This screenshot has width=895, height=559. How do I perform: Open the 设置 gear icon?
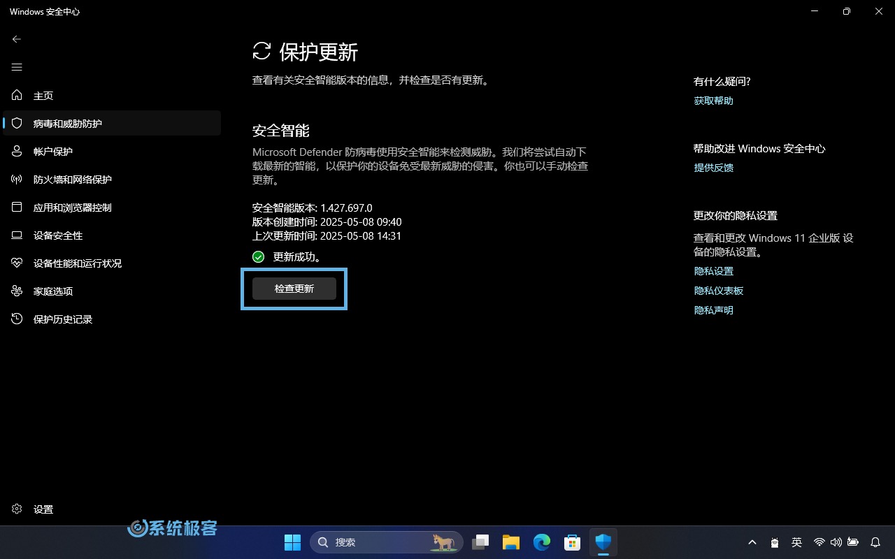coord(17,509)
